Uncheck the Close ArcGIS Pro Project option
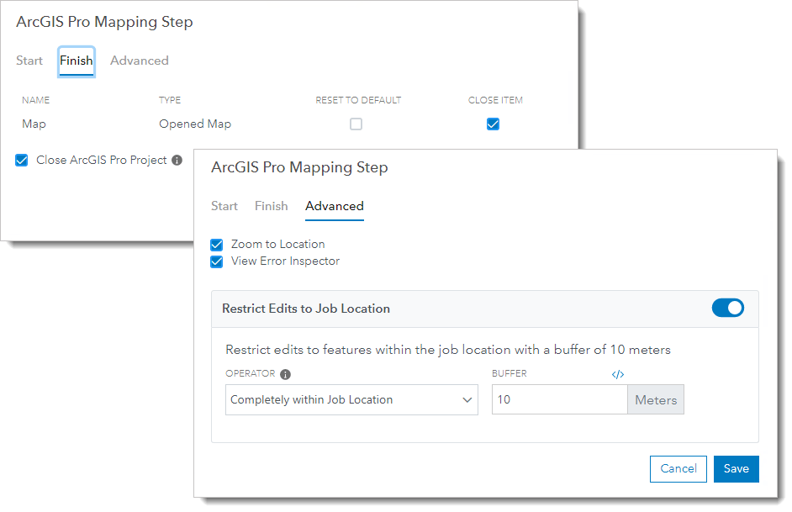 (21, 160)
